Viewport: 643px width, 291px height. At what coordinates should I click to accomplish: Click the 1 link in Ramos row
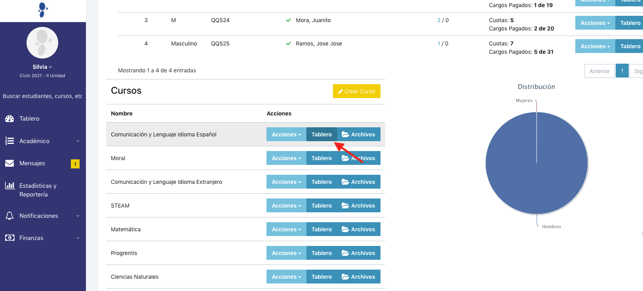(439, 43)
